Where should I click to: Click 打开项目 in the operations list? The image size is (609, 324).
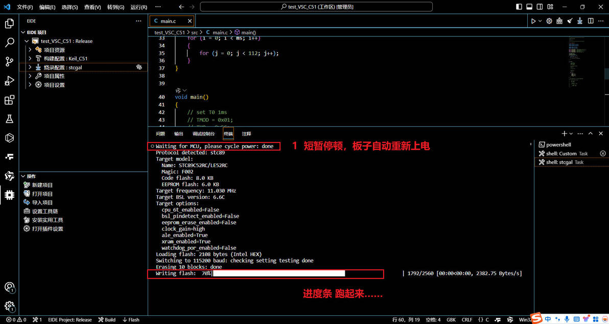tap(42, 194)
